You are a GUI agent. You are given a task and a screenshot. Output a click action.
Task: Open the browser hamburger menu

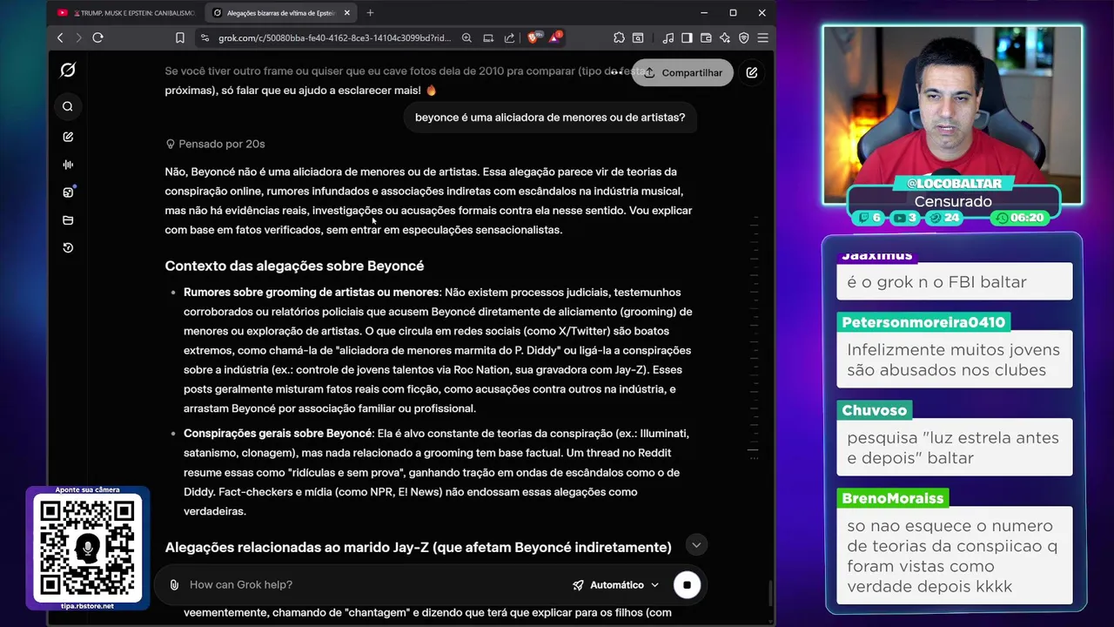coord(762,37)
